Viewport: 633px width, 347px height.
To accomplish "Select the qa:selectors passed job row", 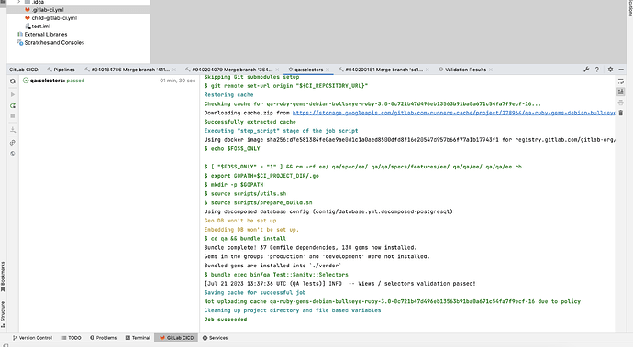I will [109, 81].
